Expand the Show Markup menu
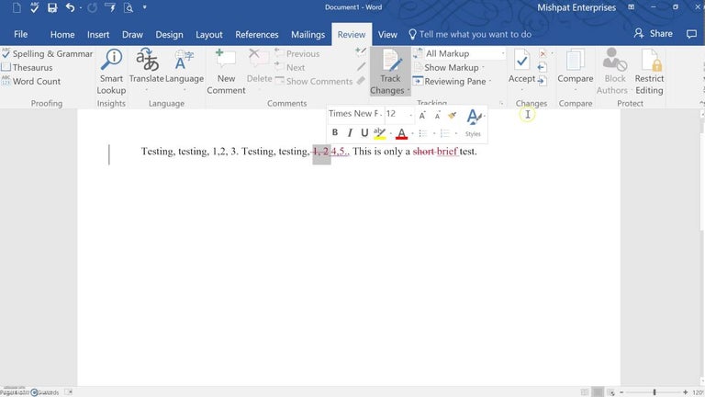This screenshot has width=705, height=397. 449,67
